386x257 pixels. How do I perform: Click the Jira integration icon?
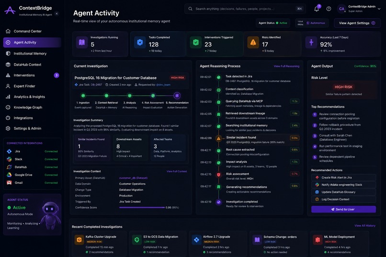(9, 151)
